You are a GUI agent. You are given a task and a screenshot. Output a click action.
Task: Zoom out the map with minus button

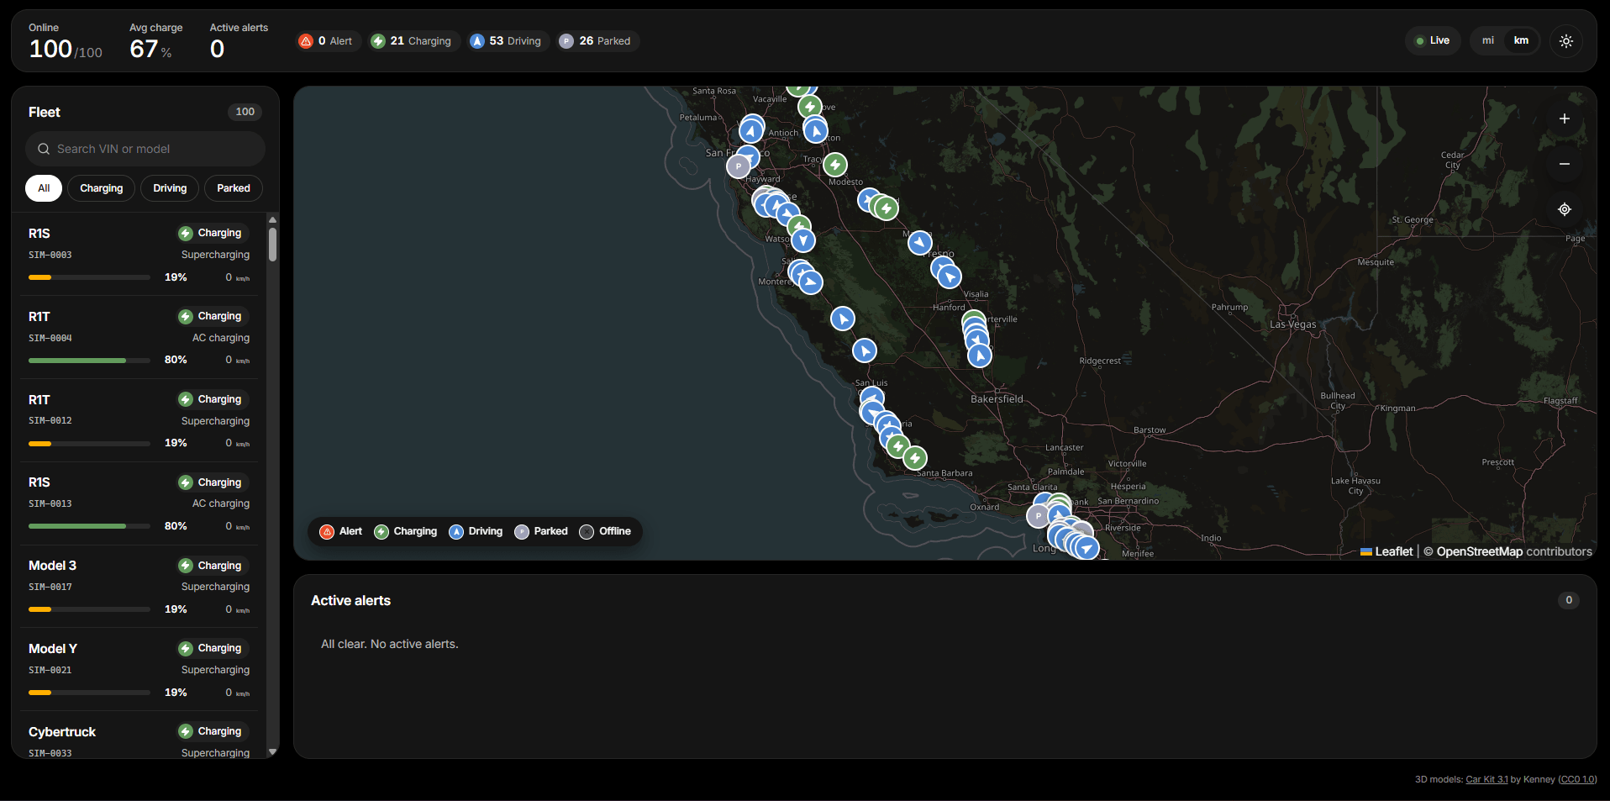click(1565, 164)
